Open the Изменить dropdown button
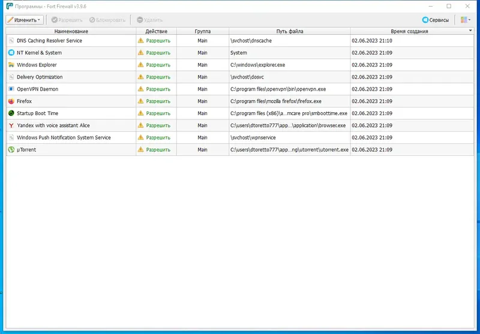 pos(25,20)
